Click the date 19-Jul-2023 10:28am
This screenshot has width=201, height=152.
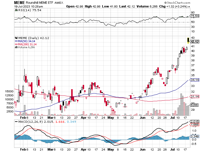[x=28, y=6]
